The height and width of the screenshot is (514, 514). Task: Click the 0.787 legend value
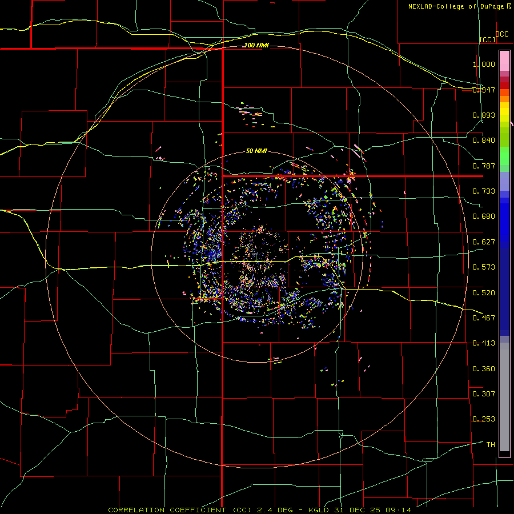[x=484, y=166]
